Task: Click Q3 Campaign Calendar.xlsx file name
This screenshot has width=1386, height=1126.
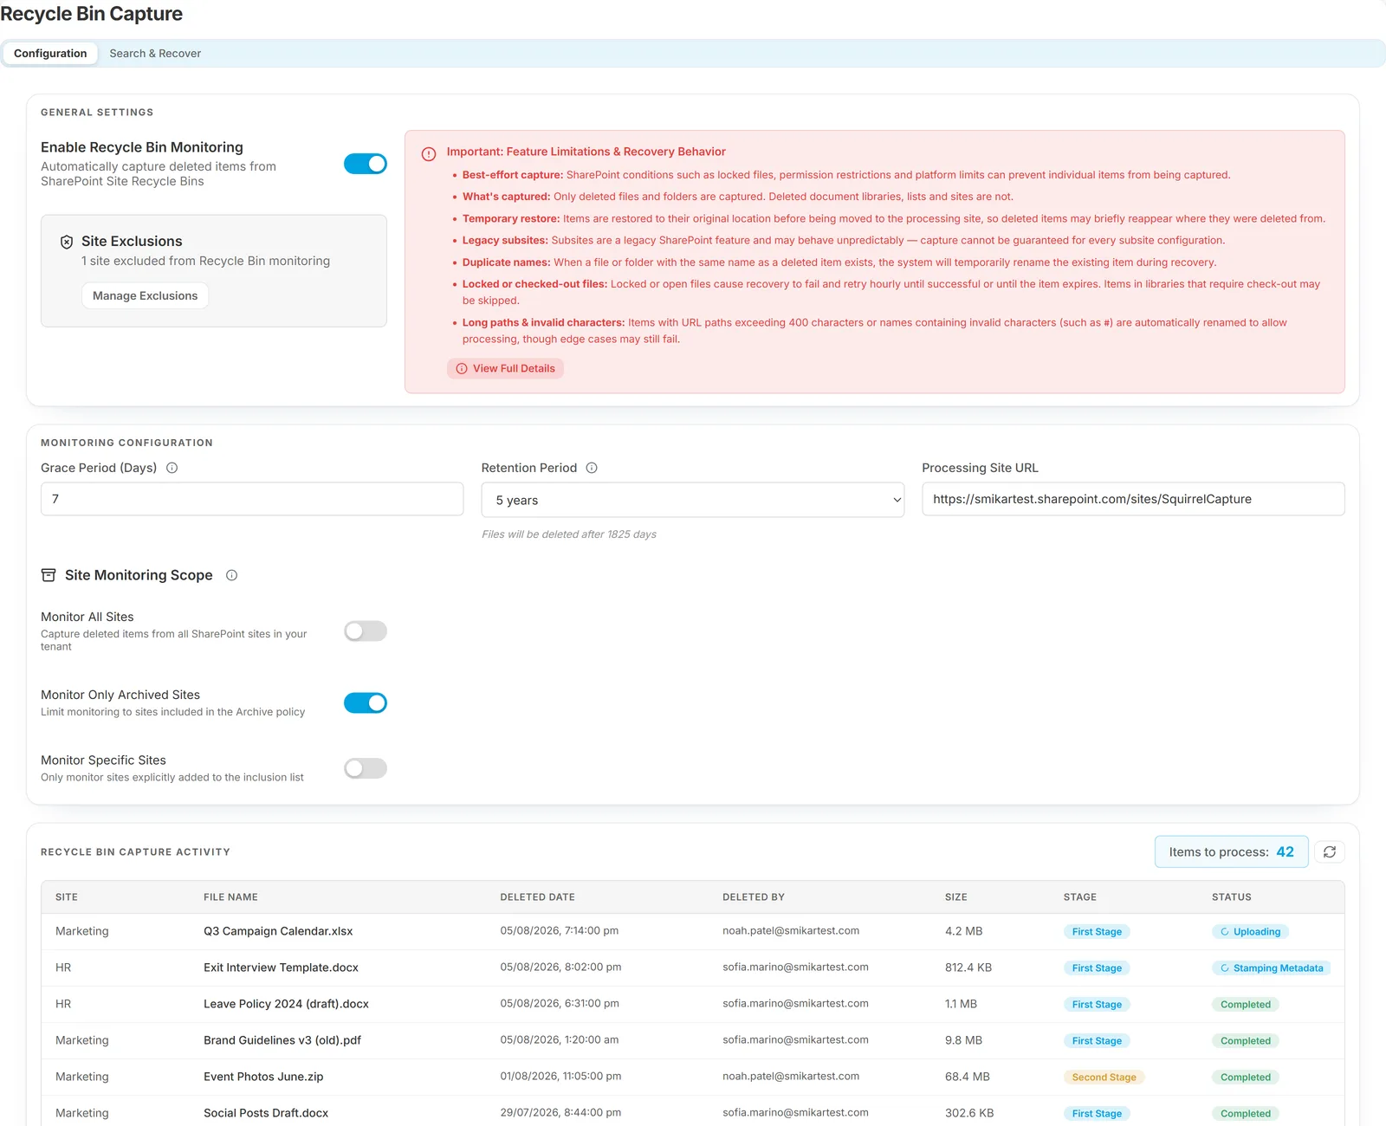Action: click(278, 931)
